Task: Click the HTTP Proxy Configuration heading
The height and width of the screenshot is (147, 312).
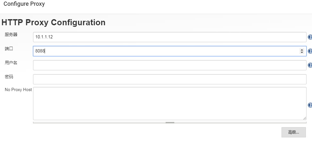Action: click(x=53, y=23)
